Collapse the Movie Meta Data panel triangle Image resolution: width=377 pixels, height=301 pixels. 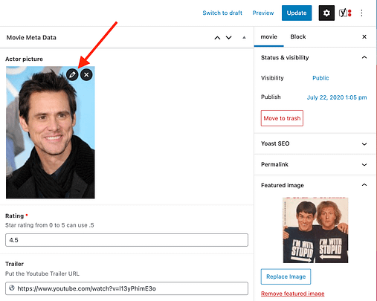pos(244,38)
